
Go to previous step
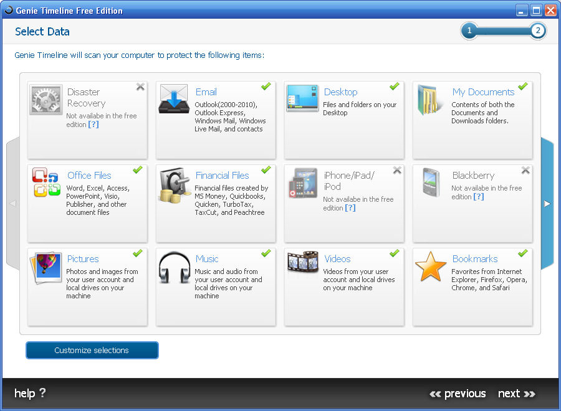click(458, 394)
